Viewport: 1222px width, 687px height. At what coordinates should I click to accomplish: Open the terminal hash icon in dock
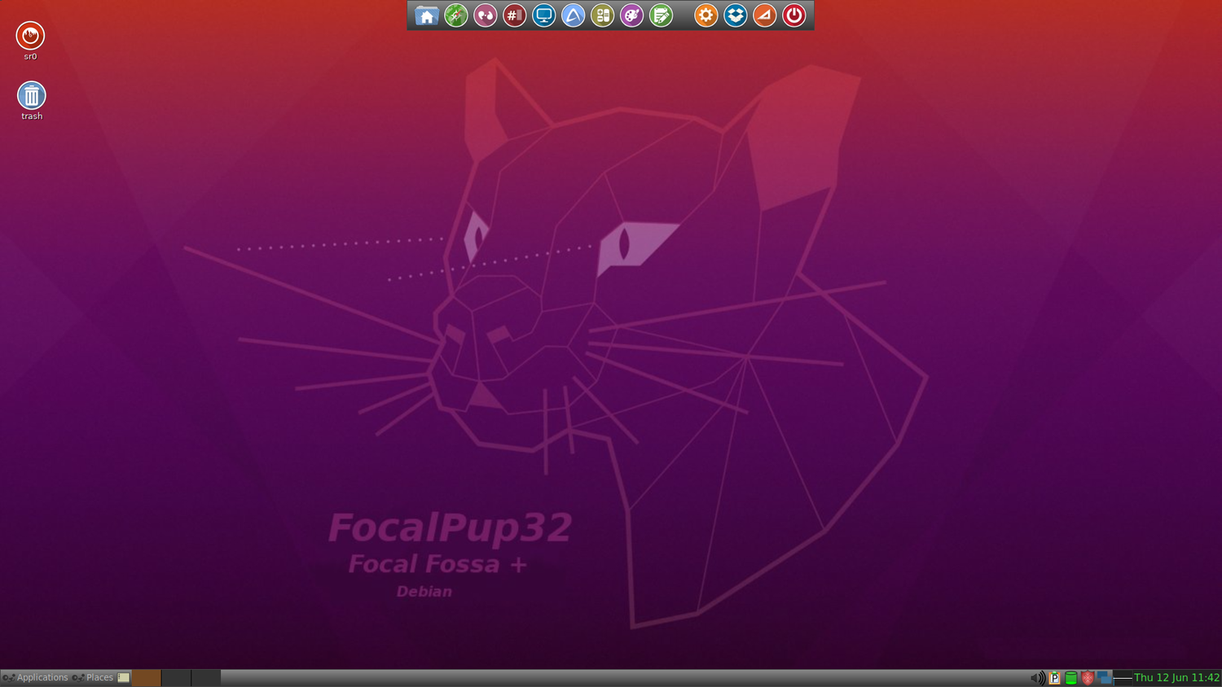click(515, 15)
